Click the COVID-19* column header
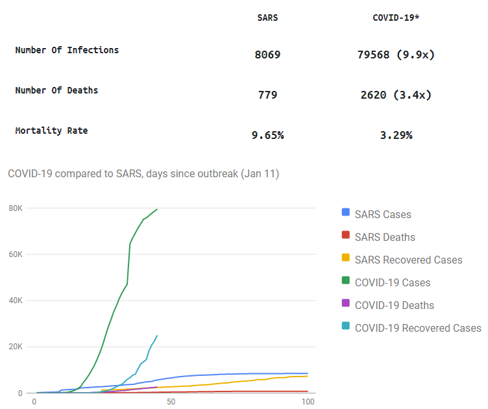Viewport: 488px width, 409px height. [x=395, y=18]
